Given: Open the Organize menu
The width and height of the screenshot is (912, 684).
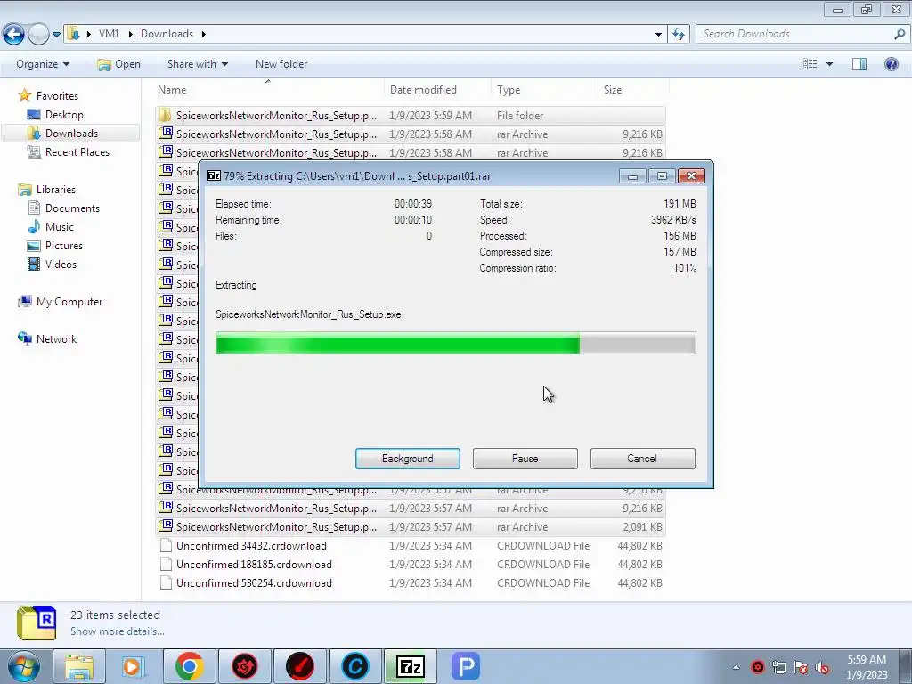Looking at the screenshot, I should (43, 64).
